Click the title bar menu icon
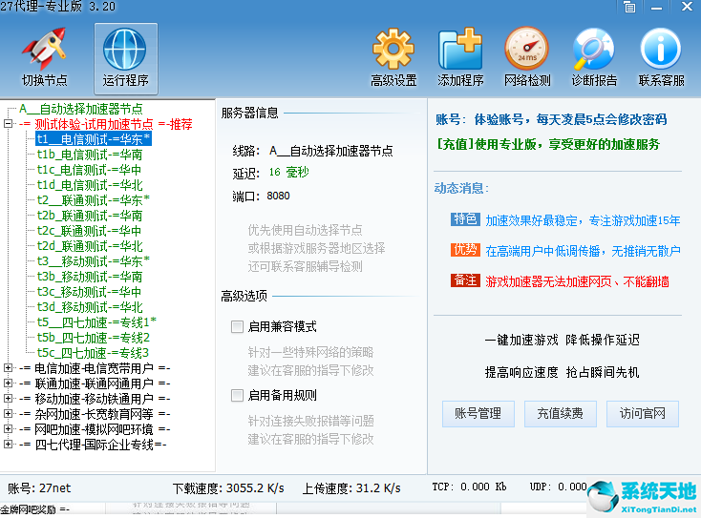Screen dimensions: 701x518 pyautogui.click(x=629, y=7)
